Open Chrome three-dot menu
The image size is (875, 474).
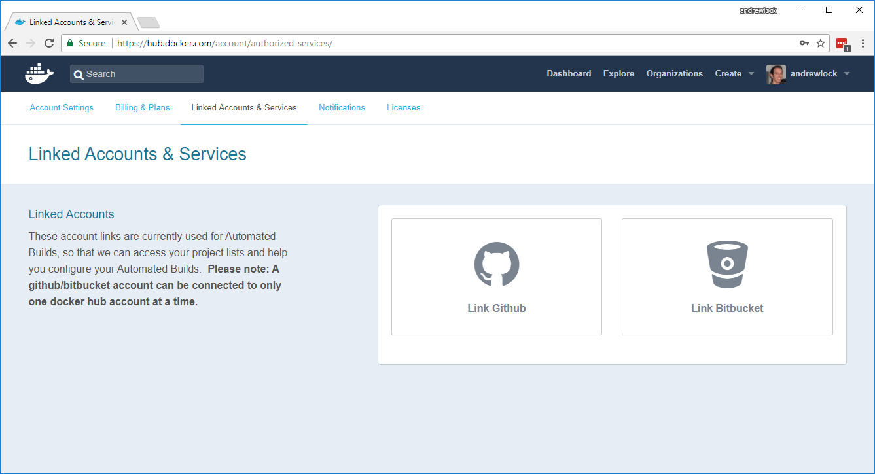[863, 43]
